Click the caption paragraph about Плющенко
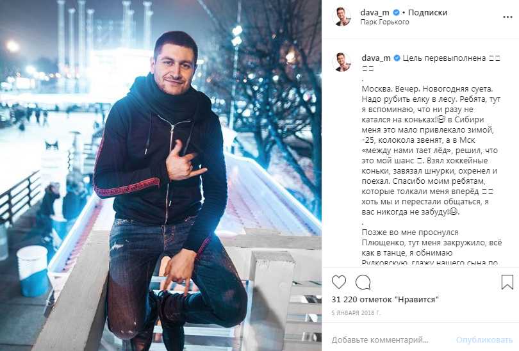 [432, 247]
